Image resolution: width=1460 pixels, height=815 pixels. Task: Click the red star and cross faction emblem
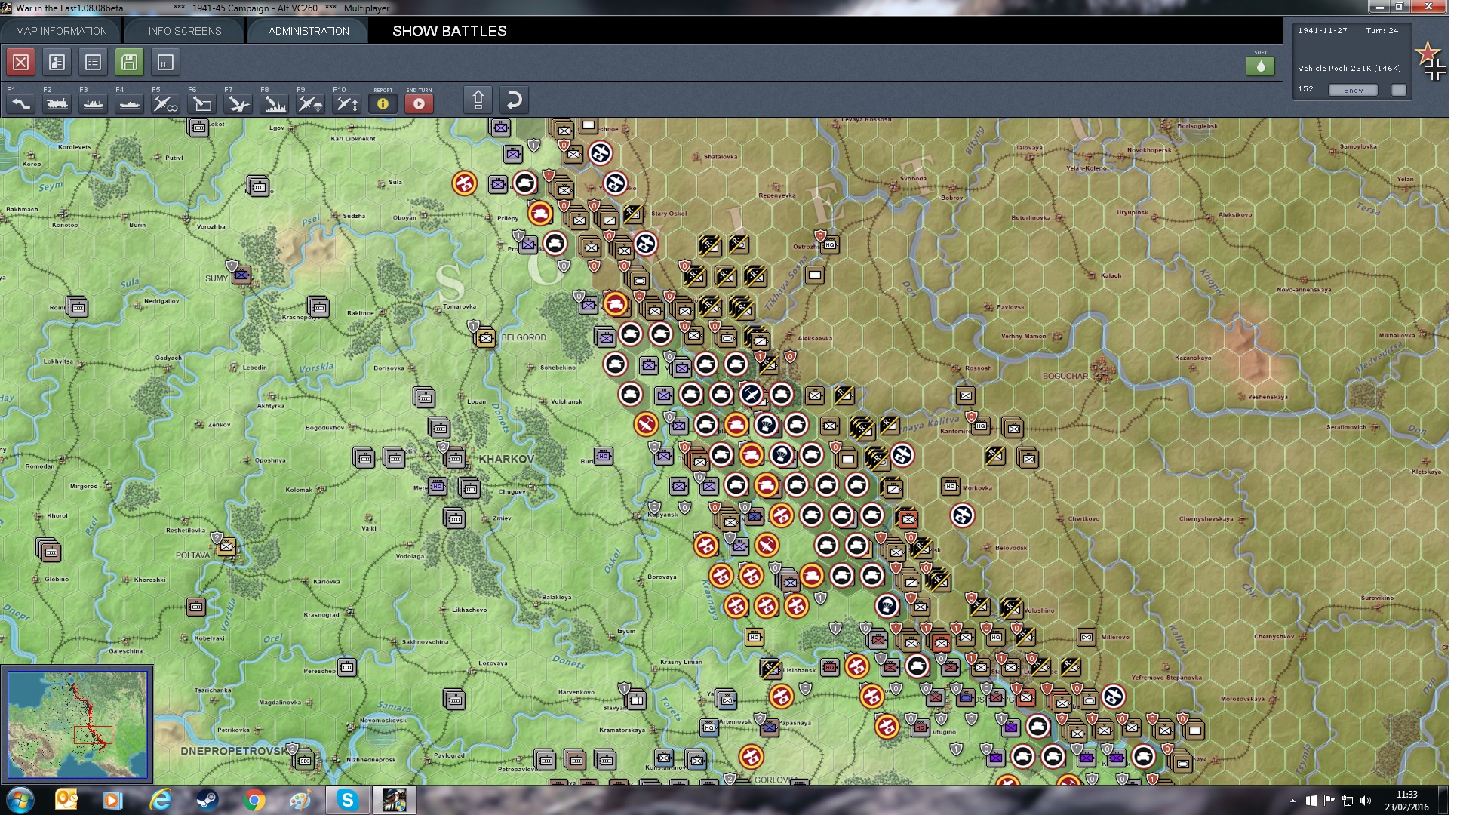[x=1431, y=60]
